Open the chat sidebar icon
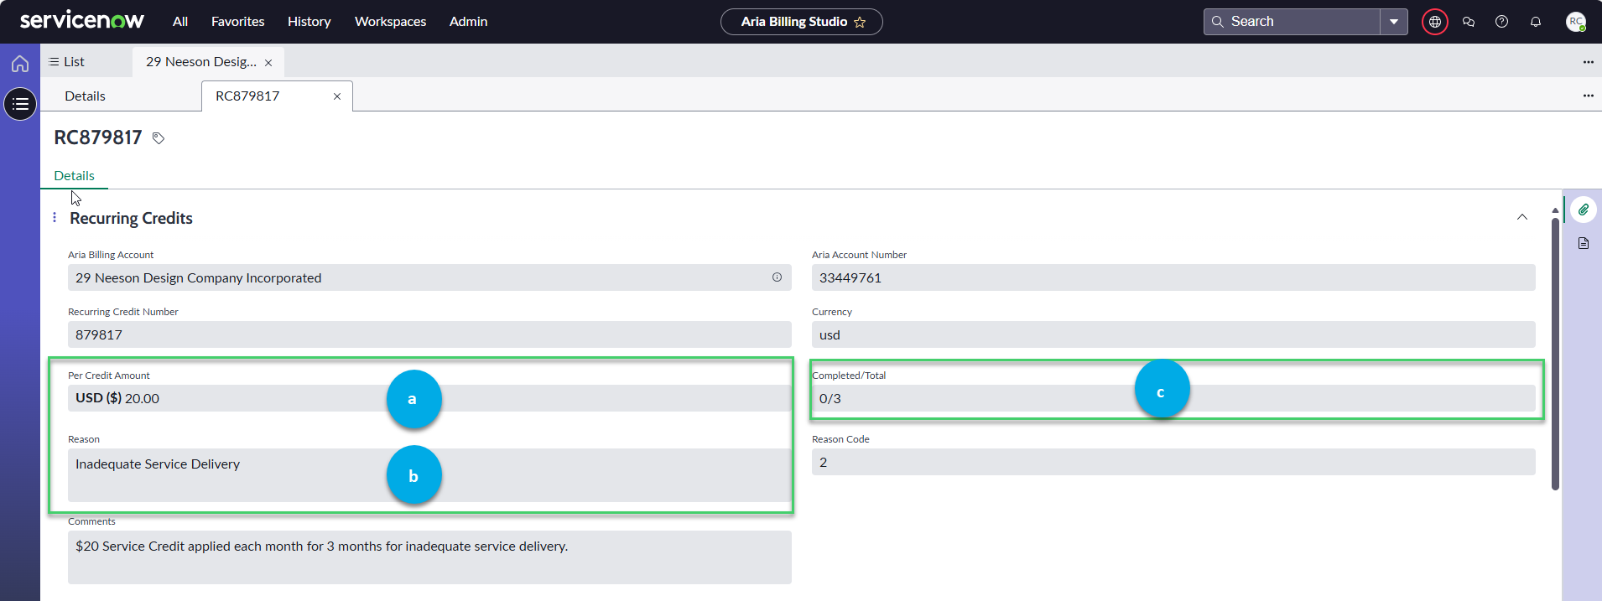Image resolution: width=1602 pixels, height=601 pixels. [1469, 22]
